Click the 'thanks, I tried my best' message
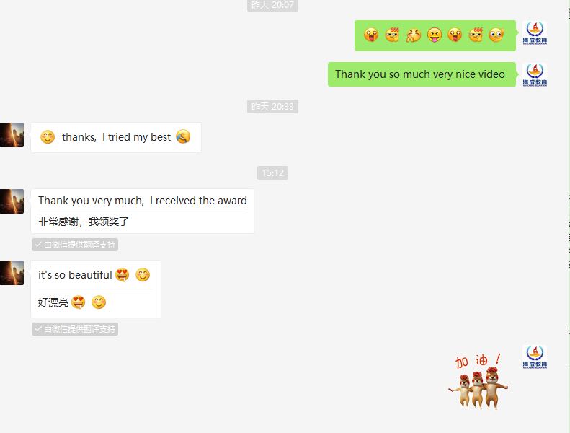This screenshot has height=433, width=570. coord(116,137)
